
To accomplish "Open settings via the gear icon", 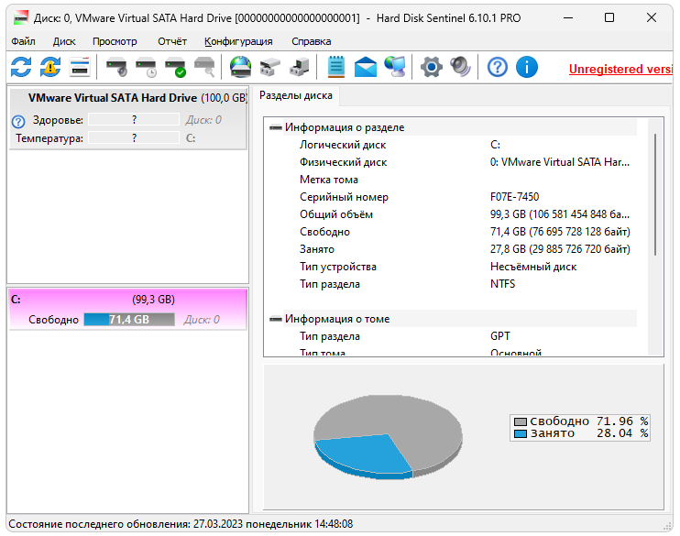I will (x=431, y=67).
